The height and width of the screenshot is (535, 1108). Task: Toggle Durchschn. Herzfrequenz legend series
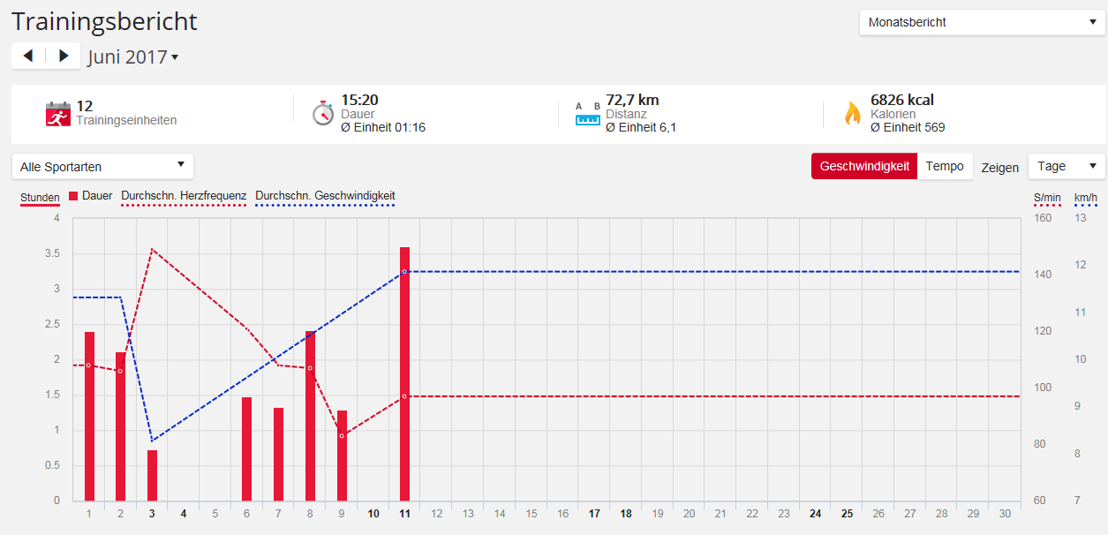point(183,196)
